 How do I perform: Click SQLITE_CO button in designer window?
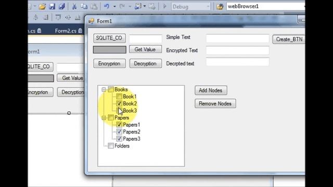[41, 67]
